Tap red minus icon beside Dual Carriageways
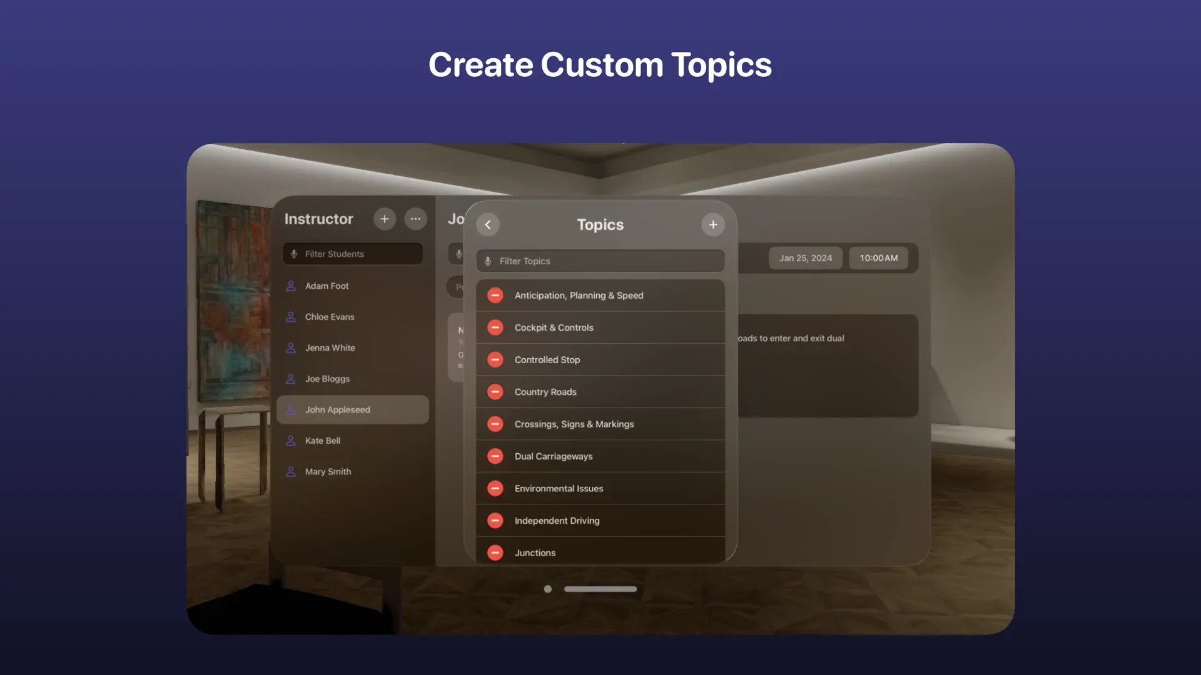 495,456
